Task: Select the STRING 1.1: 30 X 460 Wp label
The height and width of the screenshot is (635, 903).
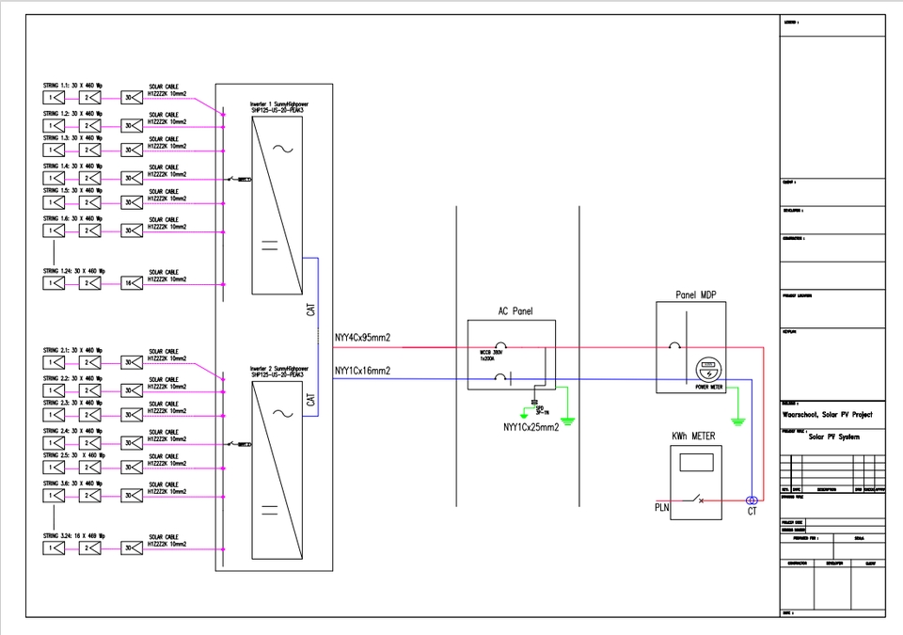Action: [x=72, y=86]
